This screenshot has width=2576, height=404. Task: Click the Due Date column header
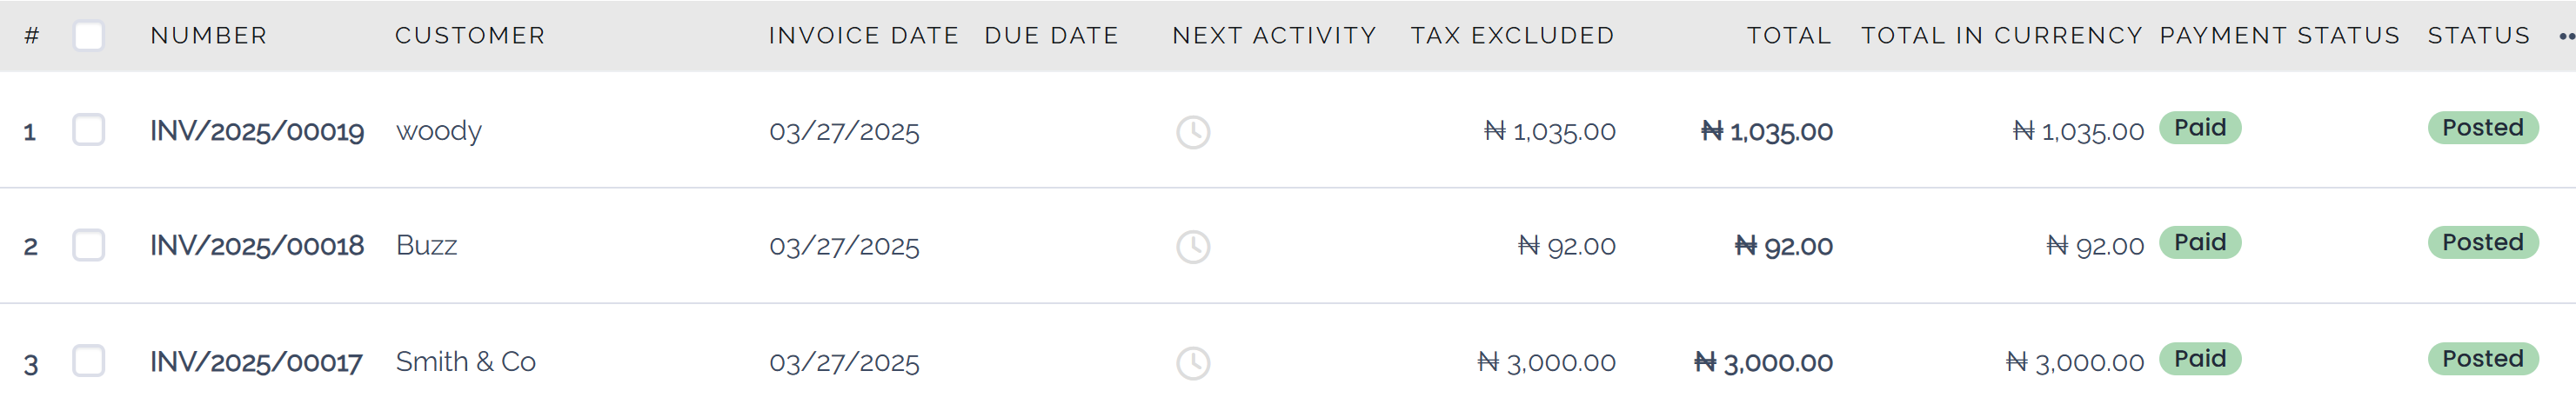[x=1051, y=36]
